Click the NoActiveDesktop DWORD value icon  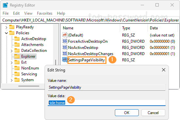64,47
